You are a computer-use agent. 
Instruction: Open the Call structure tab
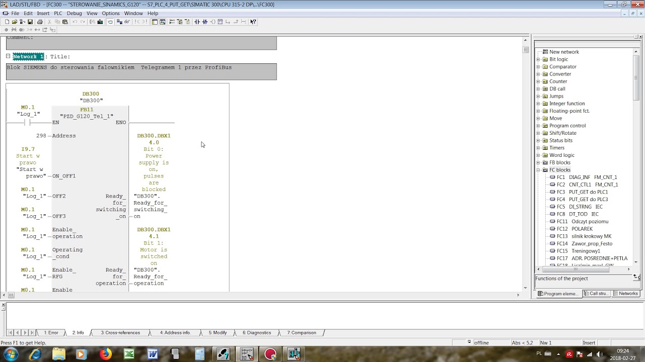pyautogui.click(x=597, y=294)
